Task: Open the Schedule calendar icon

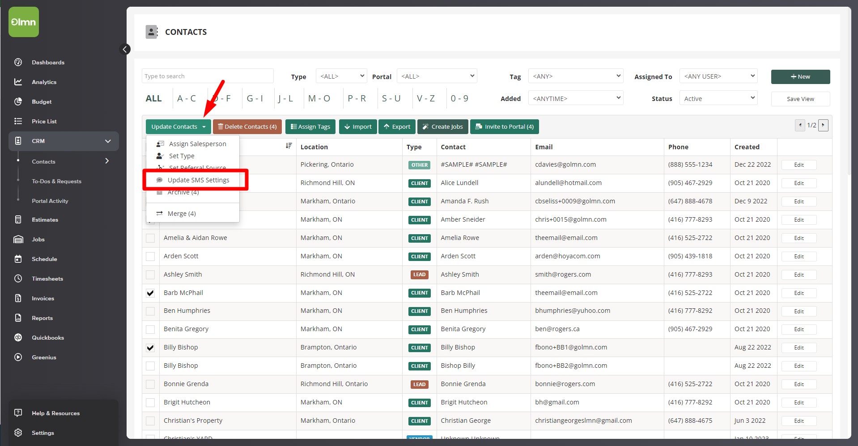Action: [x=18, y=259]
